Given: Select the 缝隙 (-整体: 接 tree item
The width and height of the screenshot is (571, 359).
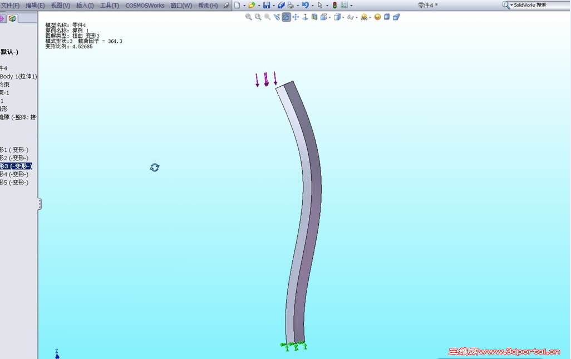Looking at the screenshot, I should 18,117.
